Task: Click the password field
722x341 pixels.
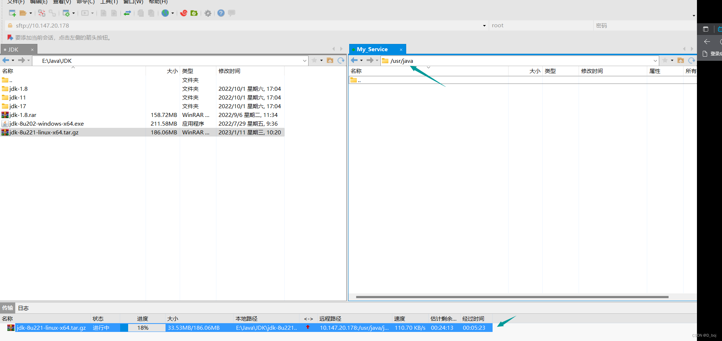Action: [x=645, y=25]
